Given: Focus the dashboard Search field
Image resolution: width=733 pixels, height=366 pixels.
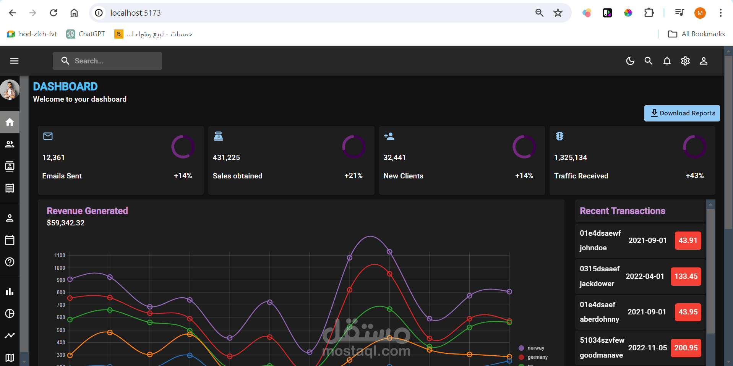Looking at the screenshot, I should [x=107, y=61].
